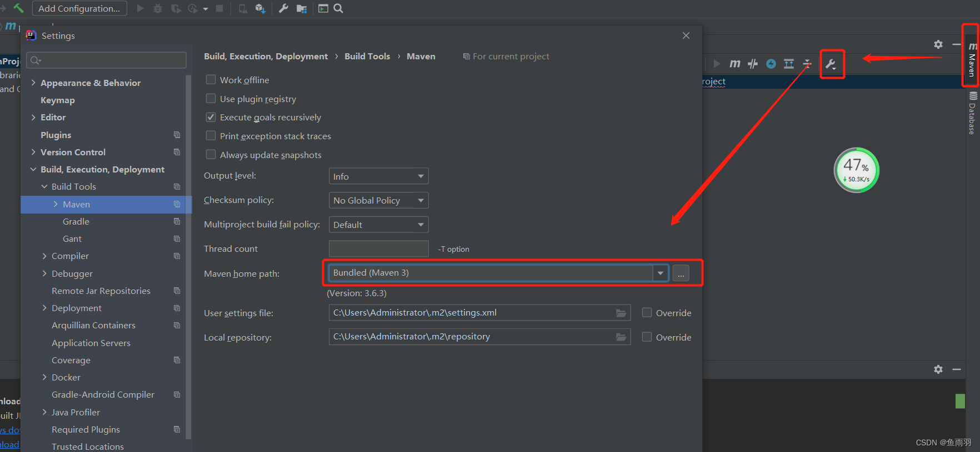Click the Thread count input field
The width and height of the screenshot is (980, 452).
tap(379, 249)
